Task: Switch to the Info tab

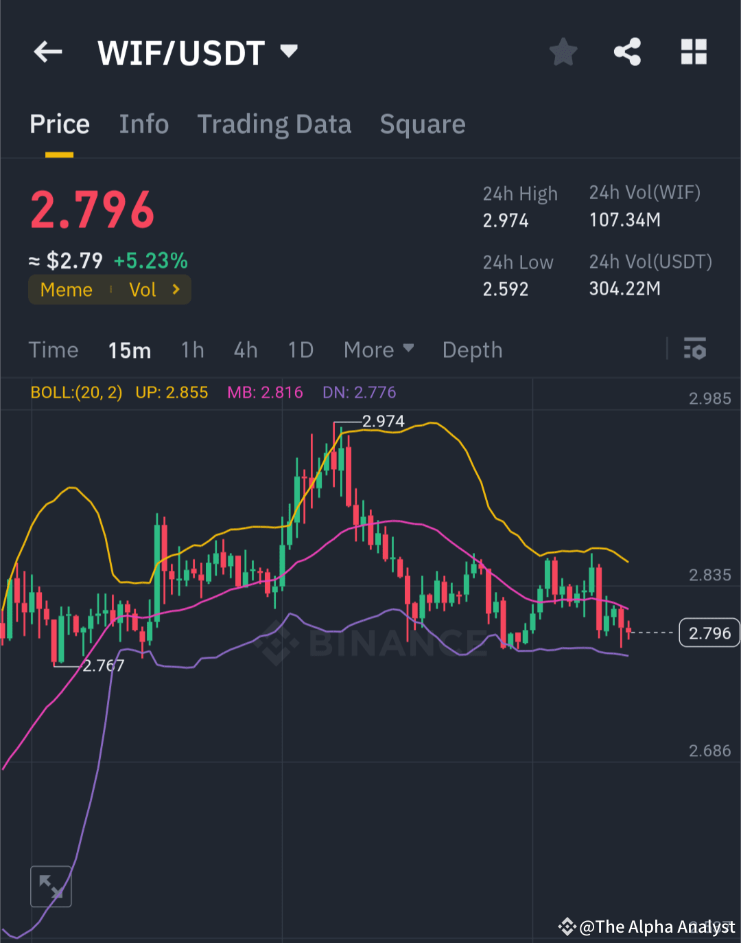Action: (x=143, y=124)
